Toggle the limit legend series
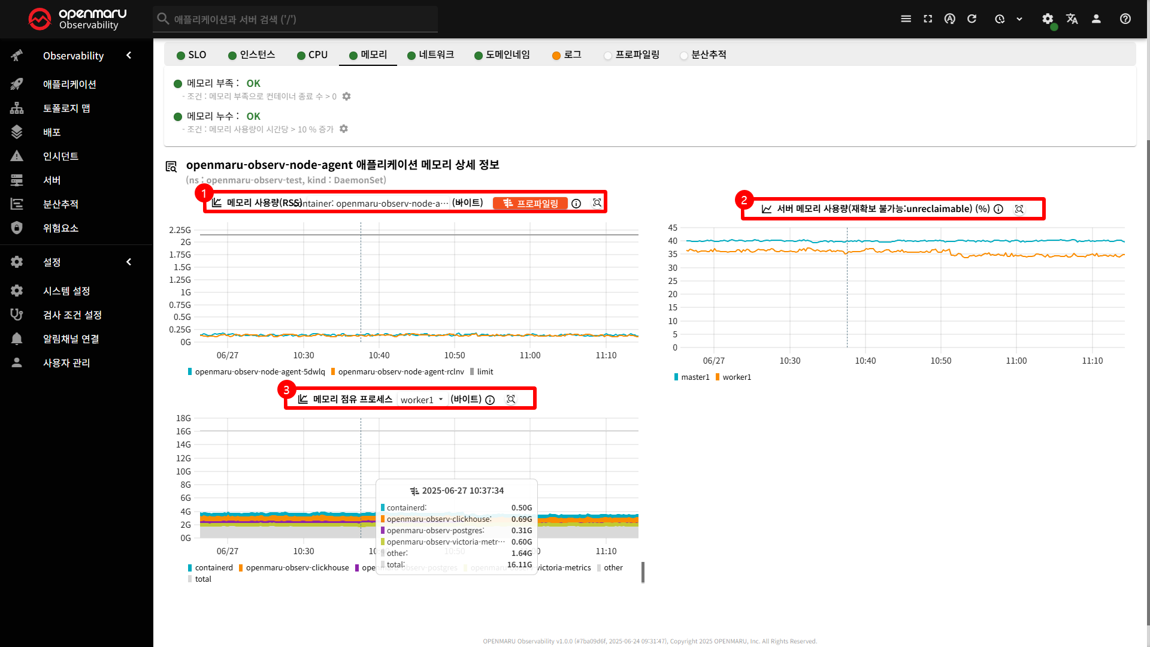The image size is (1150, 647). pyautogui.click(x=482, y=371)
